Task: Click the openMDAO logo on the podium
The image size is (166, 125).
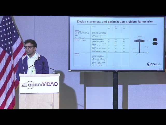Action: point(39,85)
